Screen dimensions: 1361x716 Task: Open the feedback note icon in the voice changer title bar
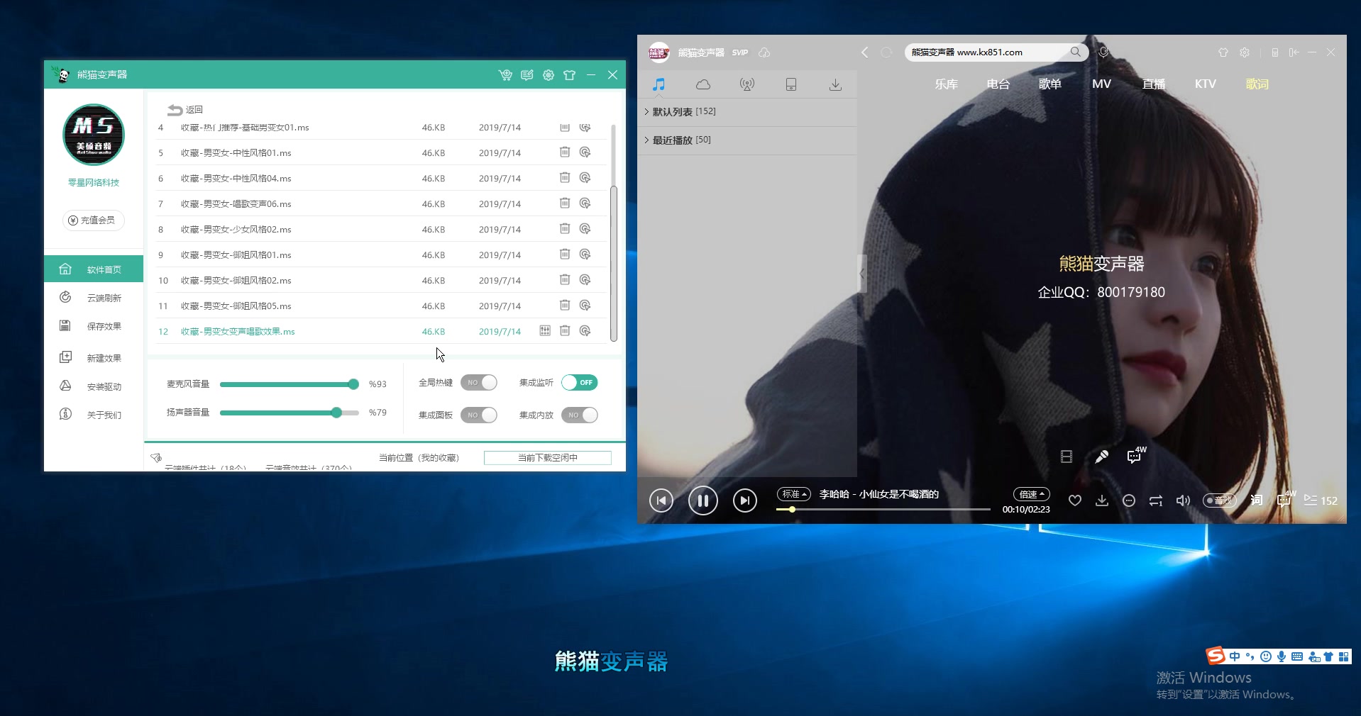[527, 75]
